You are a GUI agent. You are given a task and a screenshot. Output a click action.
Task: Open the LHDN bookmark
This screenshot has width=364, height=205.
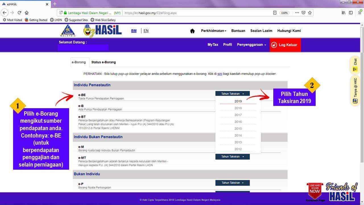[x=56, y=20]
